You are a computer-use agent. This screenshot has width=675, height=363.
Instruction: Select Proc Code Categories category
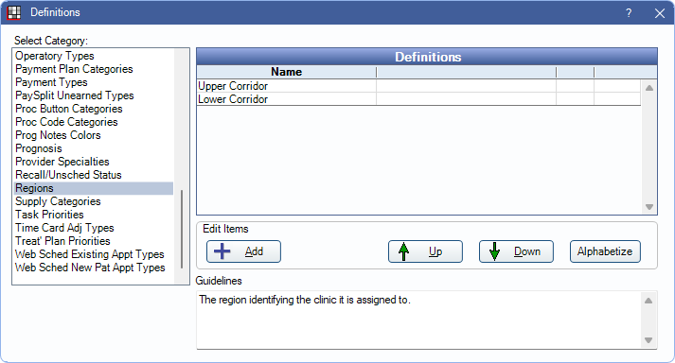coord(94,122)
